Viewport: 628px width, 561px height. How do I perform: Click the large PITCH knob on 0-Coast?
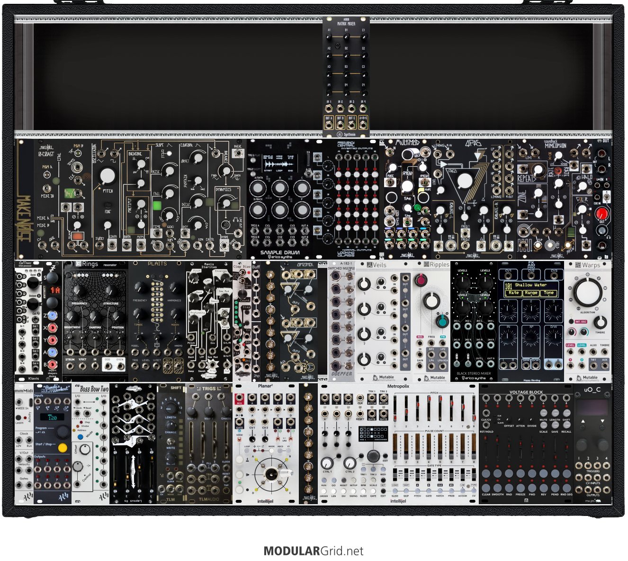coord(107,176)
